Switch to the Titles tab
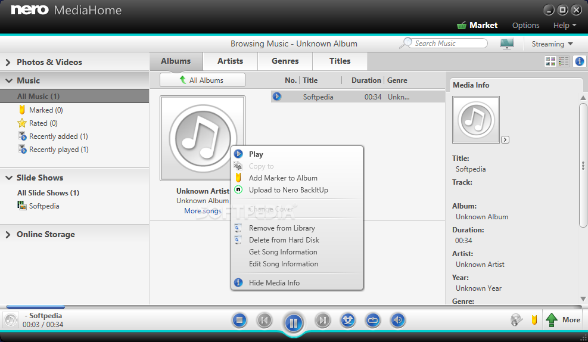Image resolution: width=588 pixels, height=342 pixels. pyautogui.click(x=340, y=61)
